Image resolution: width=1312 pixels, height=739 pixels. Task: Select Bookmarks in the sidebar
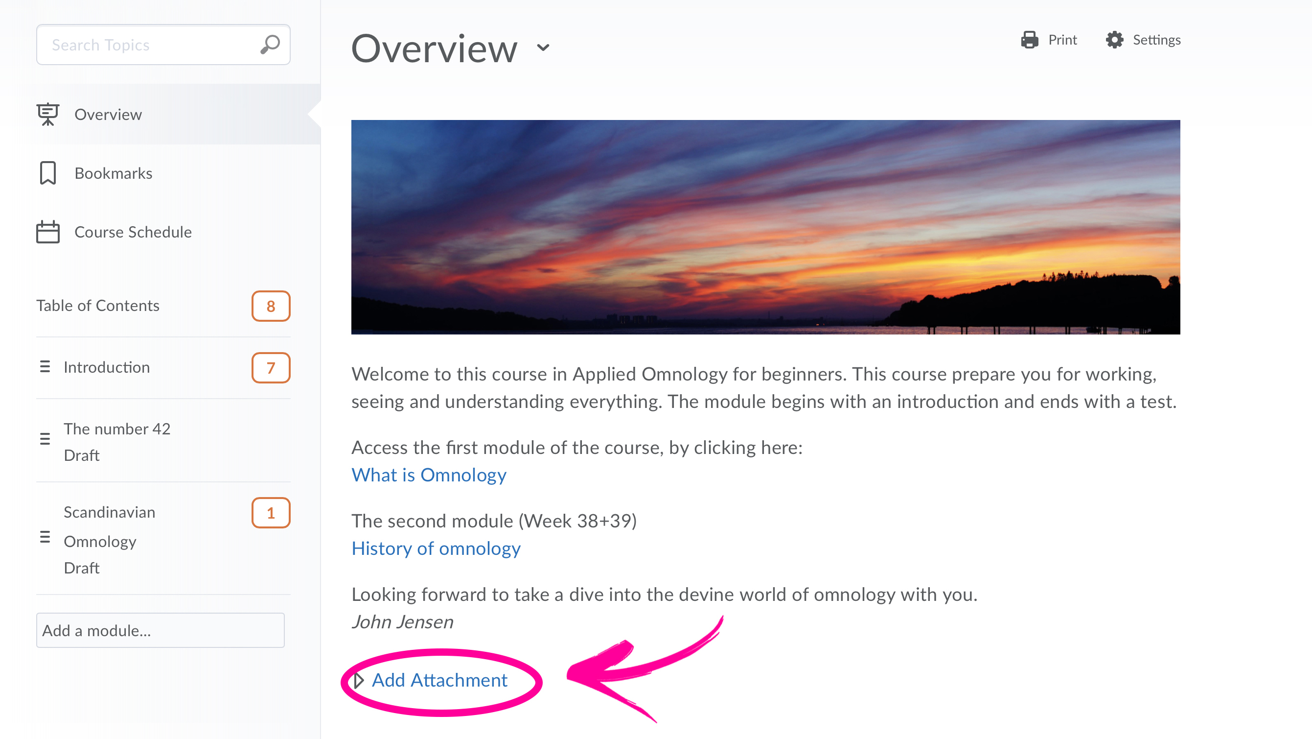(x=113, y=173)
